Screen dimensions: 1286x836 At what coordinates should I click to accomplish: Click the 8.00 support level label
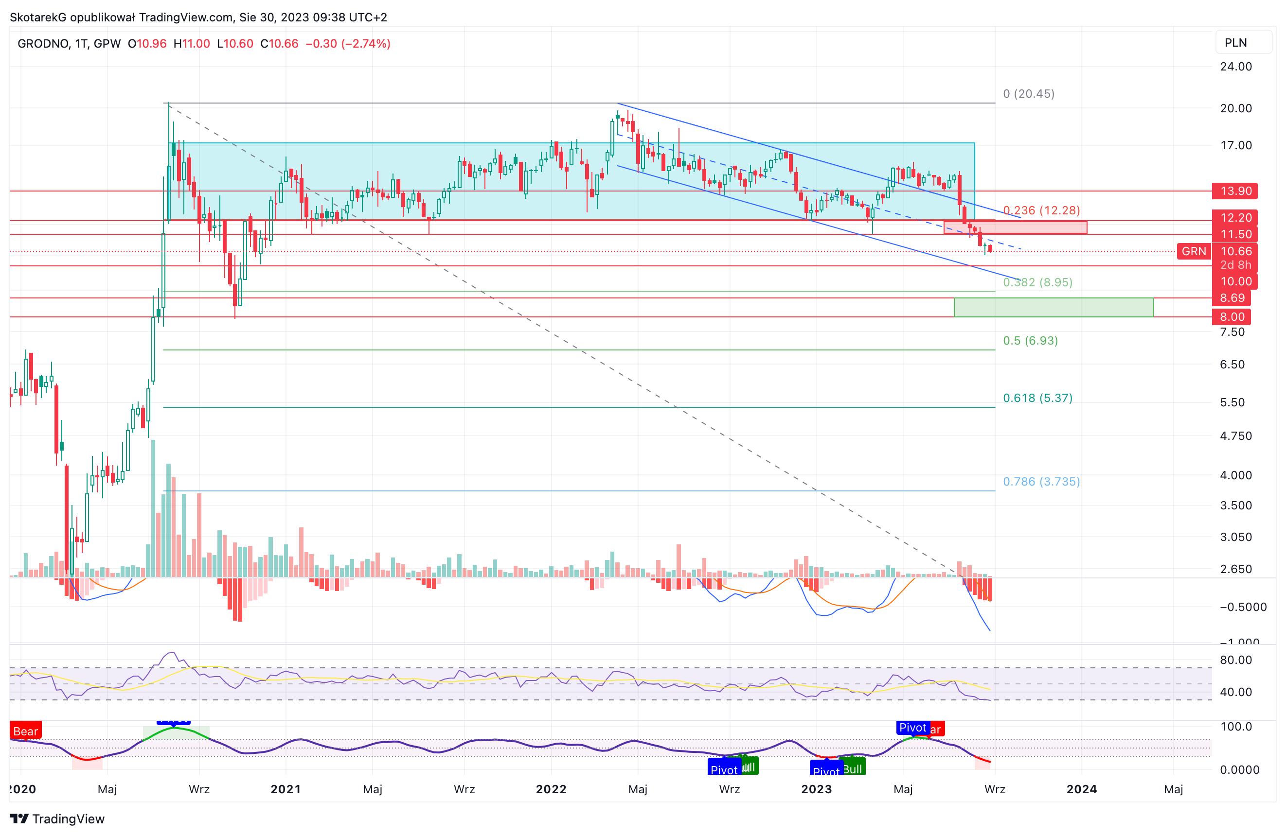click(1232, 316)
